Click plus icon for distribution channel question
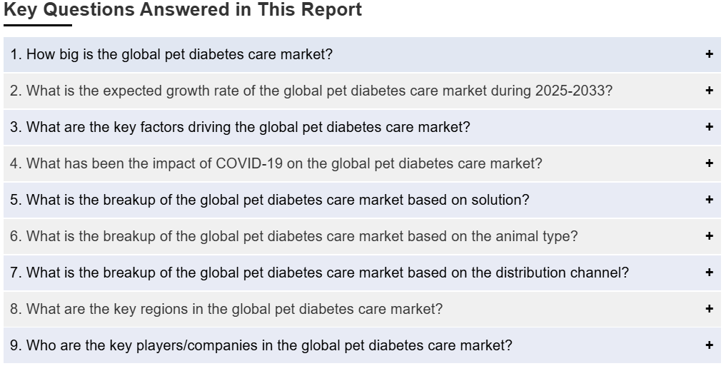 (709, 272)
